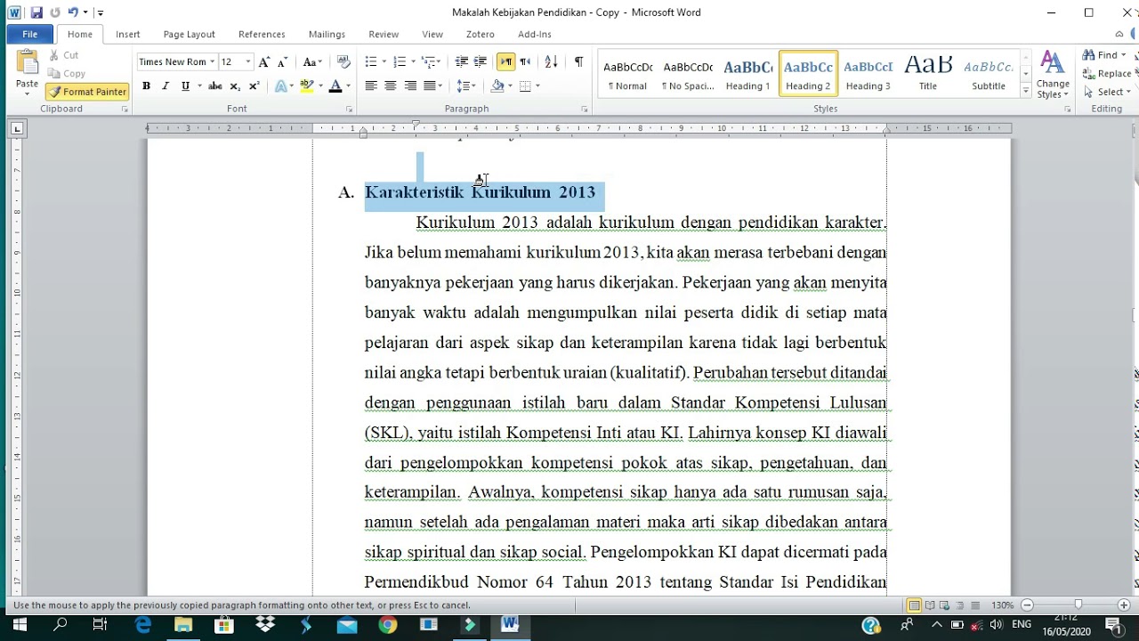Click the Decrease Indent icon
This screenshot has width=1139, height=641.
(461, 62)
